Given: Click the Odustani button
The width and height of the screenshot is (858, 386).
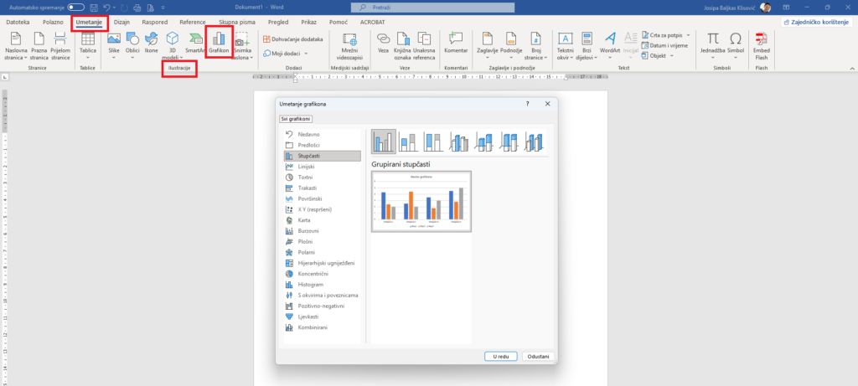Looking at the screenshot, I should 537,356.
